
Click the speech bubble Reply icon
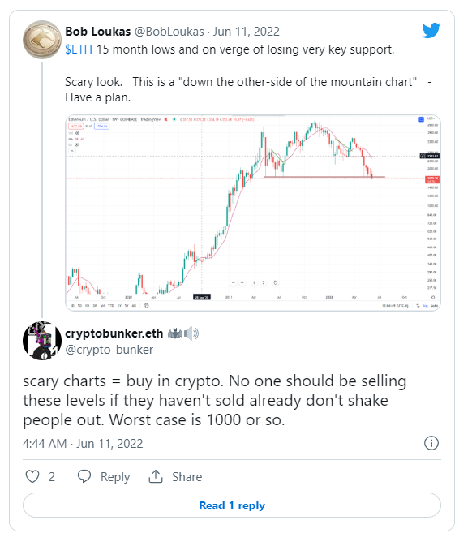pos(84,476)
